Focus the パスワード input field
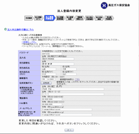 pos(52,54)
